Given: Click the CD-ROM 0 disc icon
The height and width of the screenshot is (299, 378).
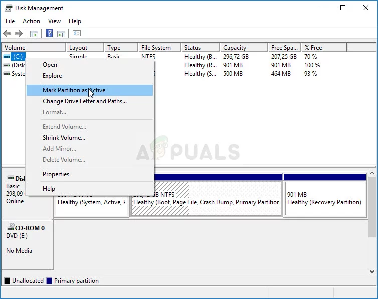Looking at the screenshot, I should point(11,227).
